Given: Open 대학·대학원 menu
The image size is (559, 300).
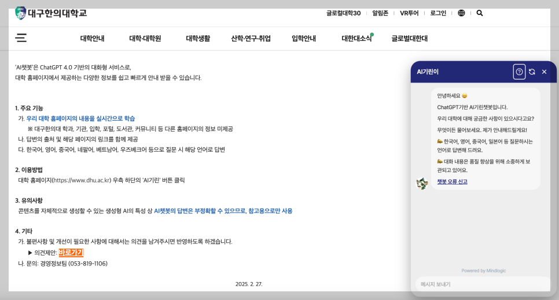Looking at the screenshot, I should (145, 39).
